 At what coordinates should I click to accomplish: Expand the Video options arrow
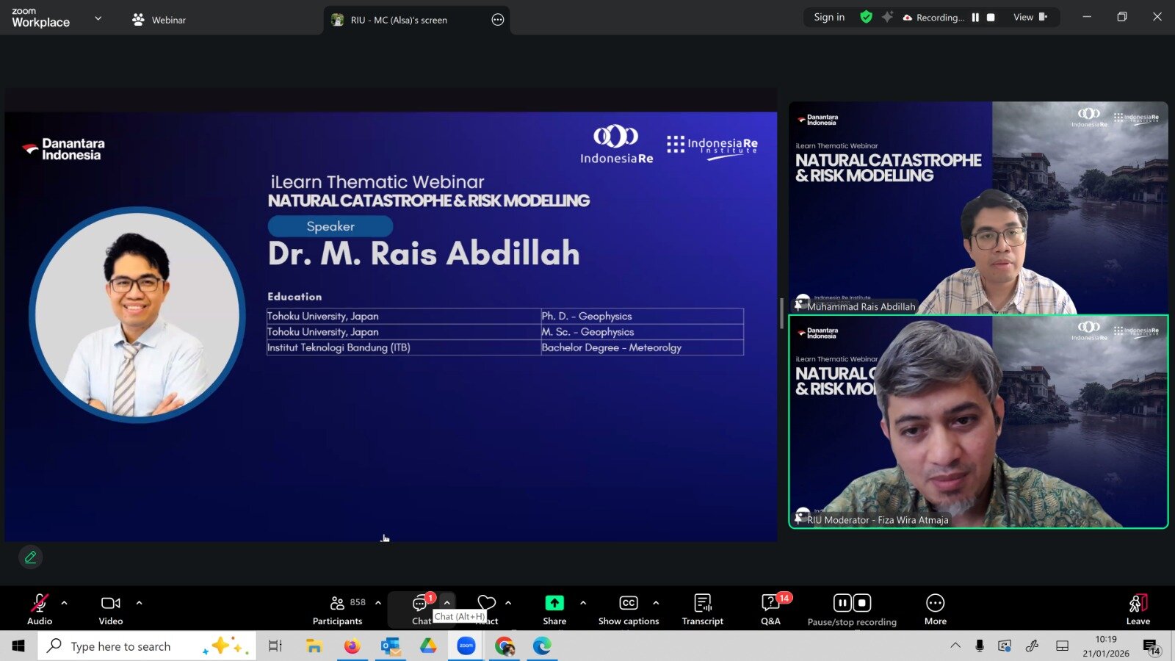point(139,603)
